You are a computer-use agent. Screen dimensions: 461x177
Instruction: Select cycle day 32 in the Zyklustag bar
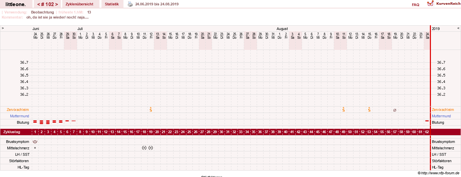pos(234,132)
